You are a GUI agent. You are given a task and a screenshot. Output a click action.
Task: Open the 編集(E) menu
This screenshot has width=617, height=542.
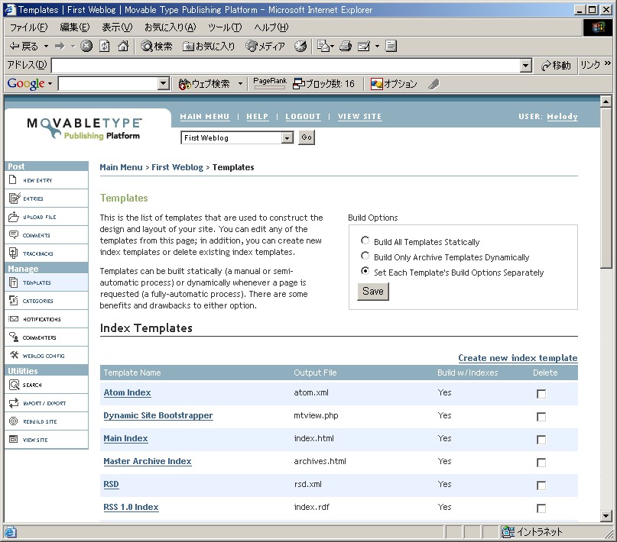(74, 27)
